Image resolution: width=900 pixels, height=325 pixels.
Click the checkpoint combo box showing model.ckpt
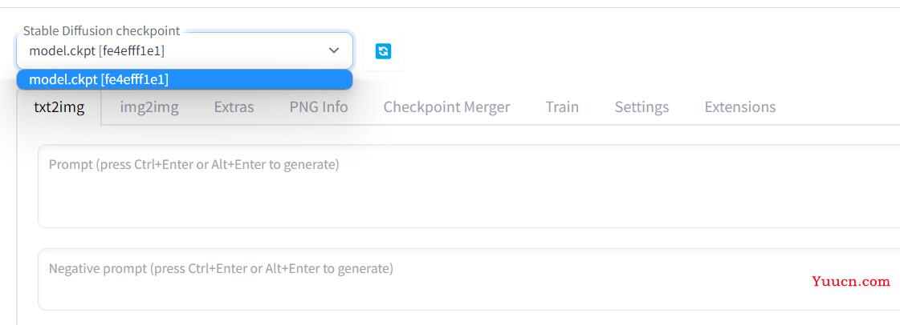[x=185, y=50]
